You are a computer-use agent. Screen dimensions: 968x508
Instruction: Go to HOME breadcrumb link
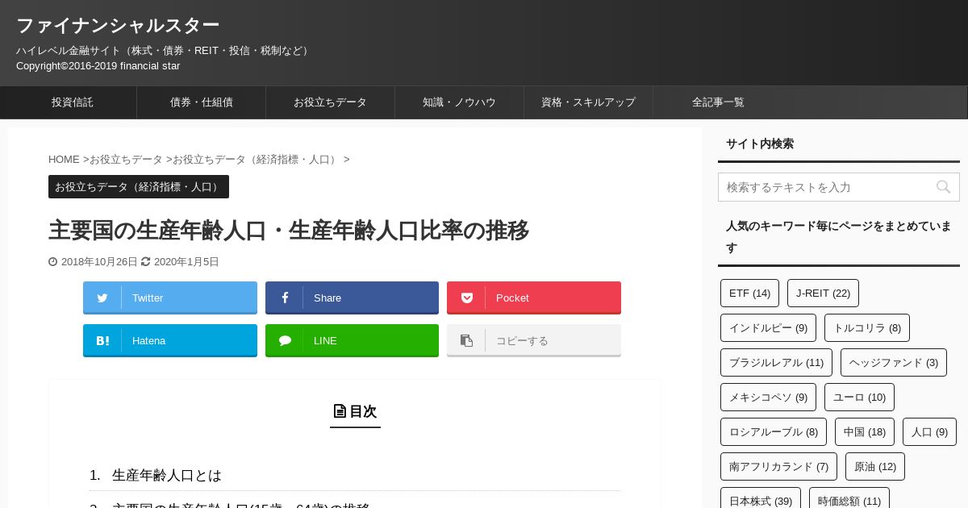click(64, 160)
